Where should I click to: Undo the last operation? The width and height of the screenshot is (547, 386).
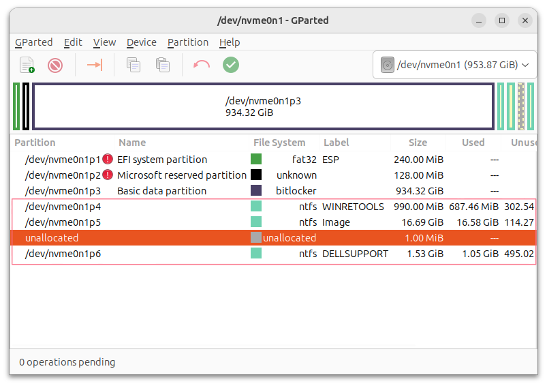pos(202,65)
